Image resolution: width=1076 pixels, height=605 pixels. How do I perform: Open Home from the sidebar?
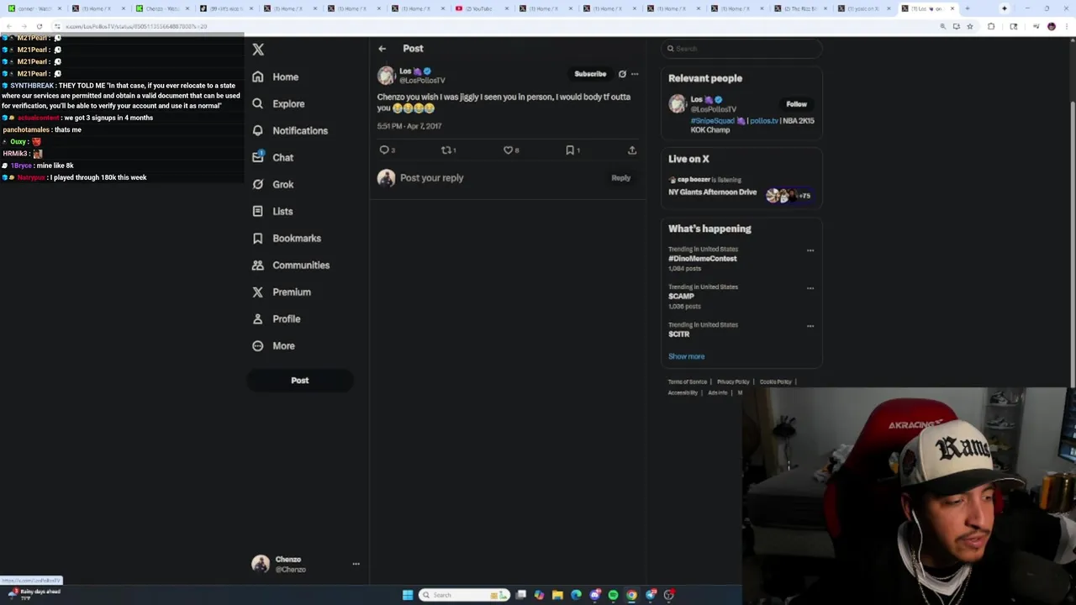[x=276, y=76]
